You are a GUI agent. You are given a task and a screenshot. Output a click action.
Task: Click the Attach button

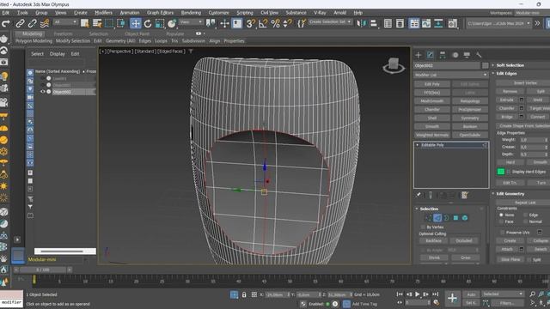507,249
